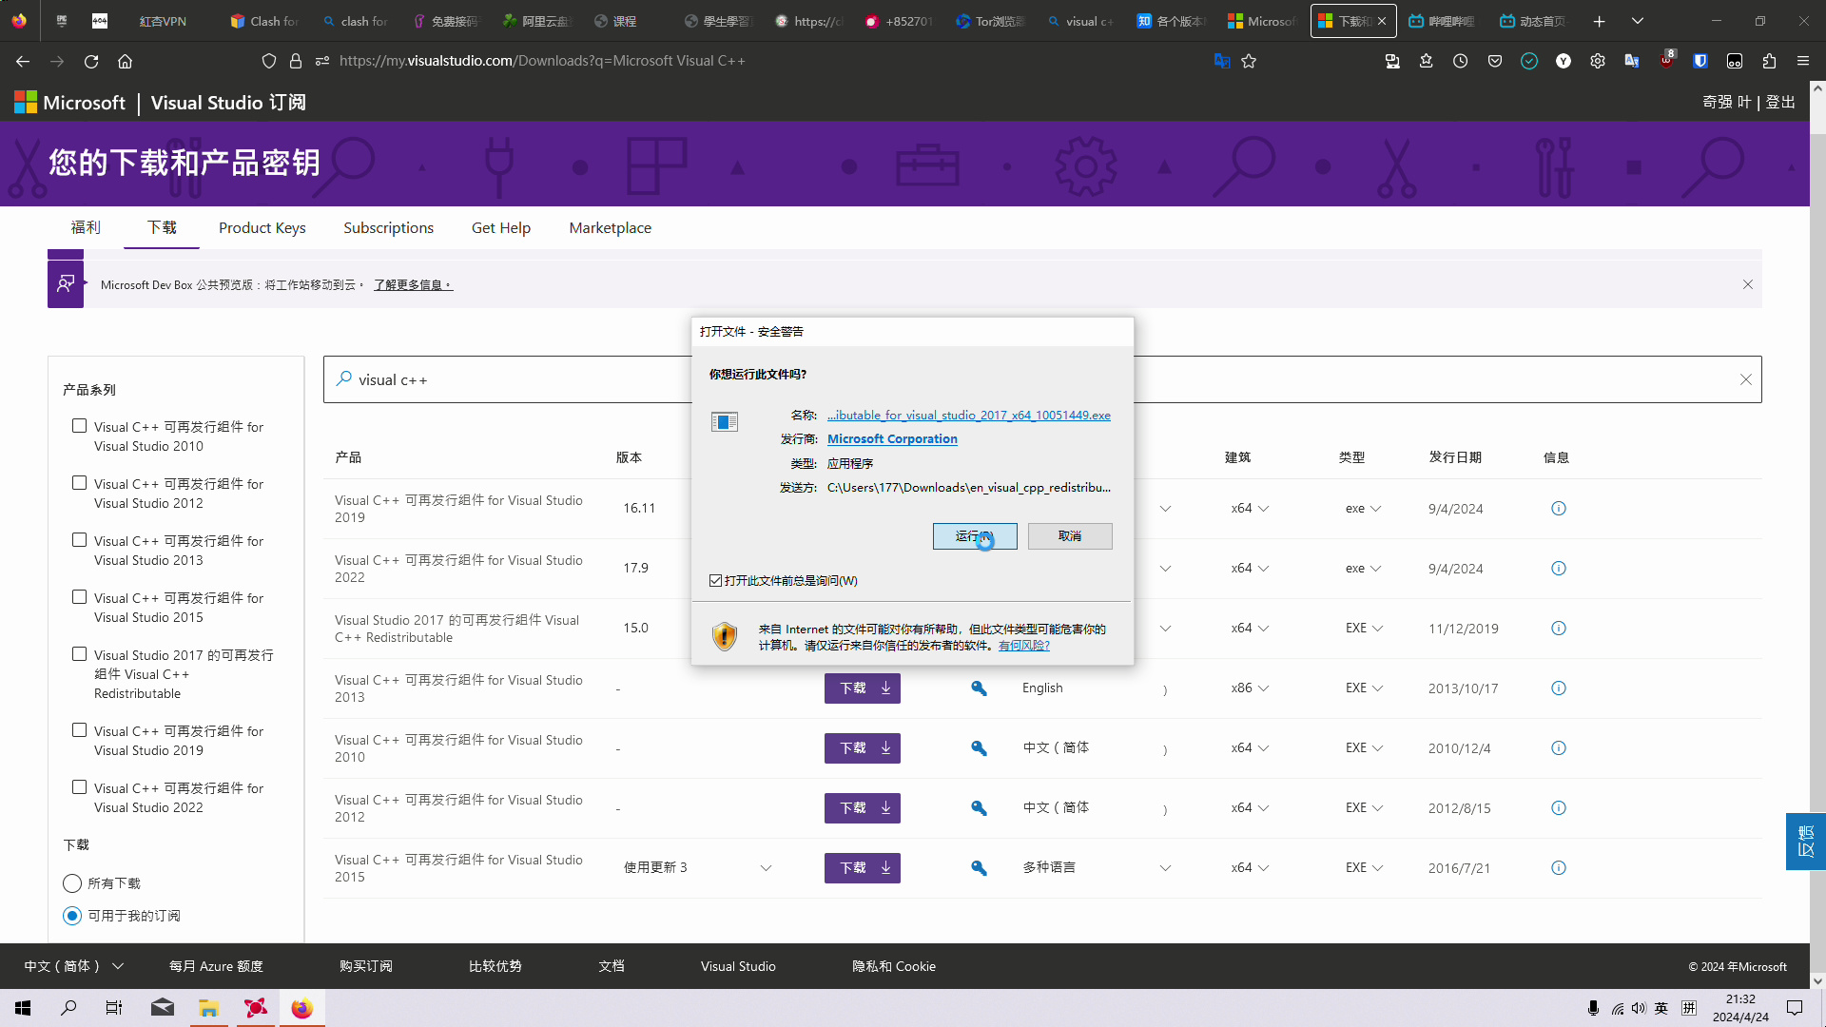Open info icon for 11/12/2019 row

[1558, 629]
